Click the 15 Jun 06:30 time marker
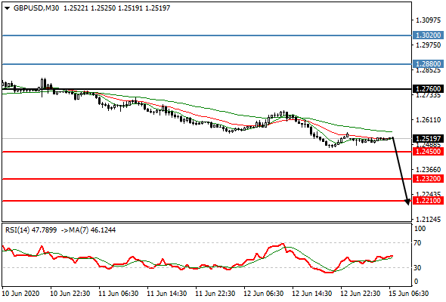 point(409,294)
